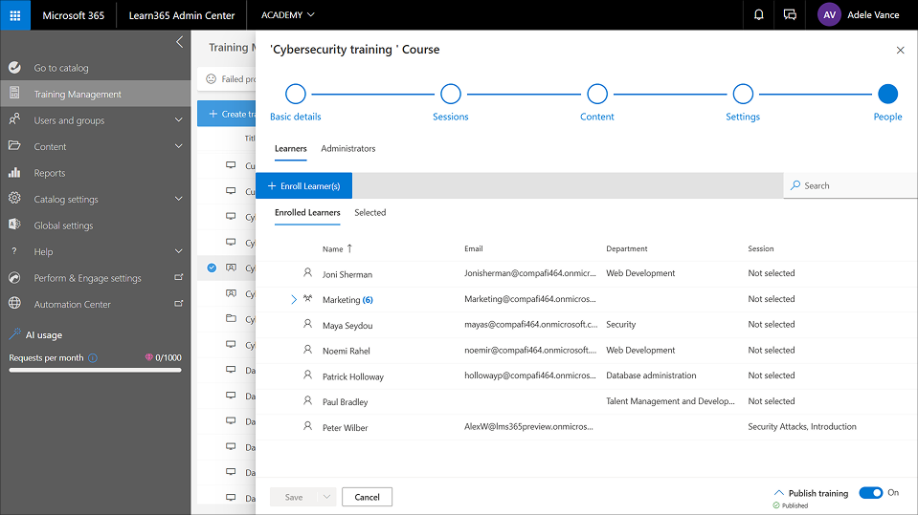
Task: Open the Enrolled Learners tab
Action: point(307,213)
